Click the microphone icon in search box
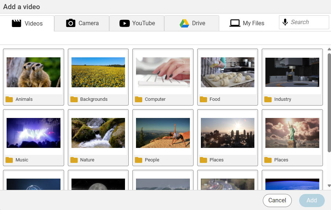Viewport: 331px width, 210px height. [285, 22]
